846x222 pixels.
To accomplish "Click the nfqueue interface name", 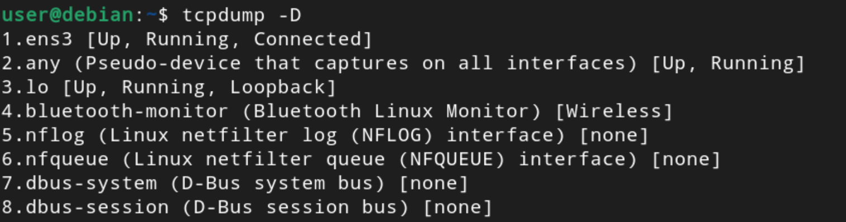I will point(67,160).
